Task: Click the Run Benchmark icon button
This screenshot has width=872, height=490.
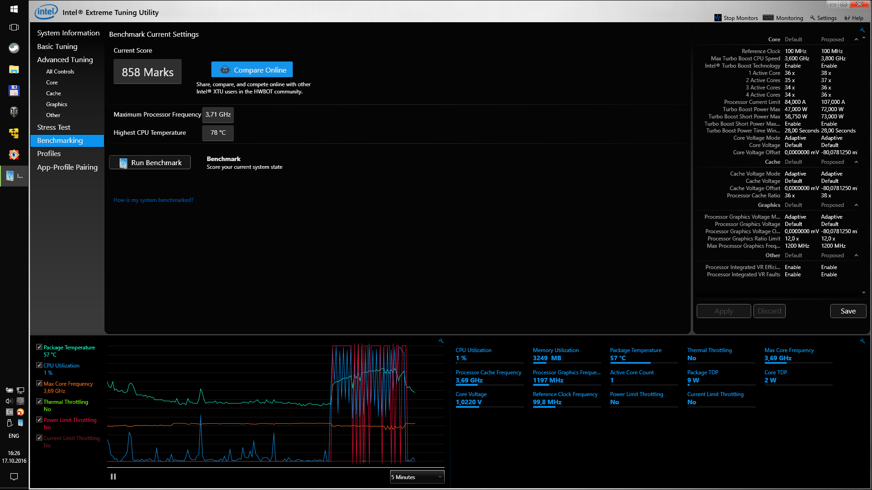Action: (x=150, y=162)
